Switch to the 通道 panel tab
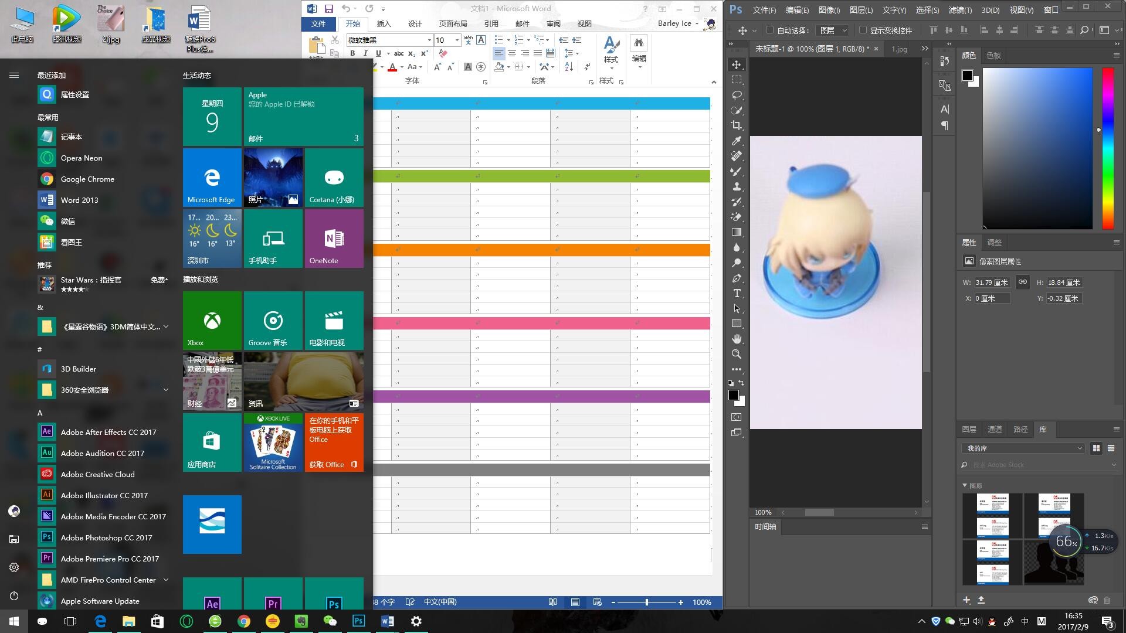This screenshot has width=1126, height=633. tap(994, 429)
